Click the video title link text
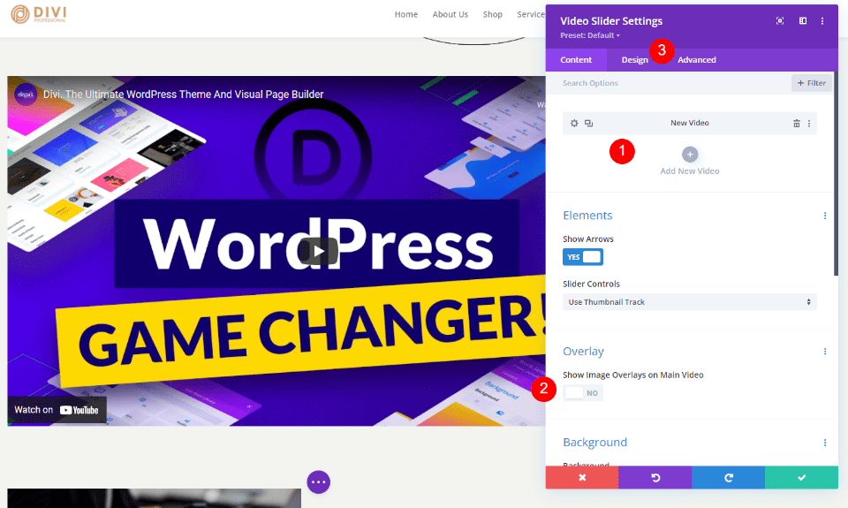 (x=184, y=95)
